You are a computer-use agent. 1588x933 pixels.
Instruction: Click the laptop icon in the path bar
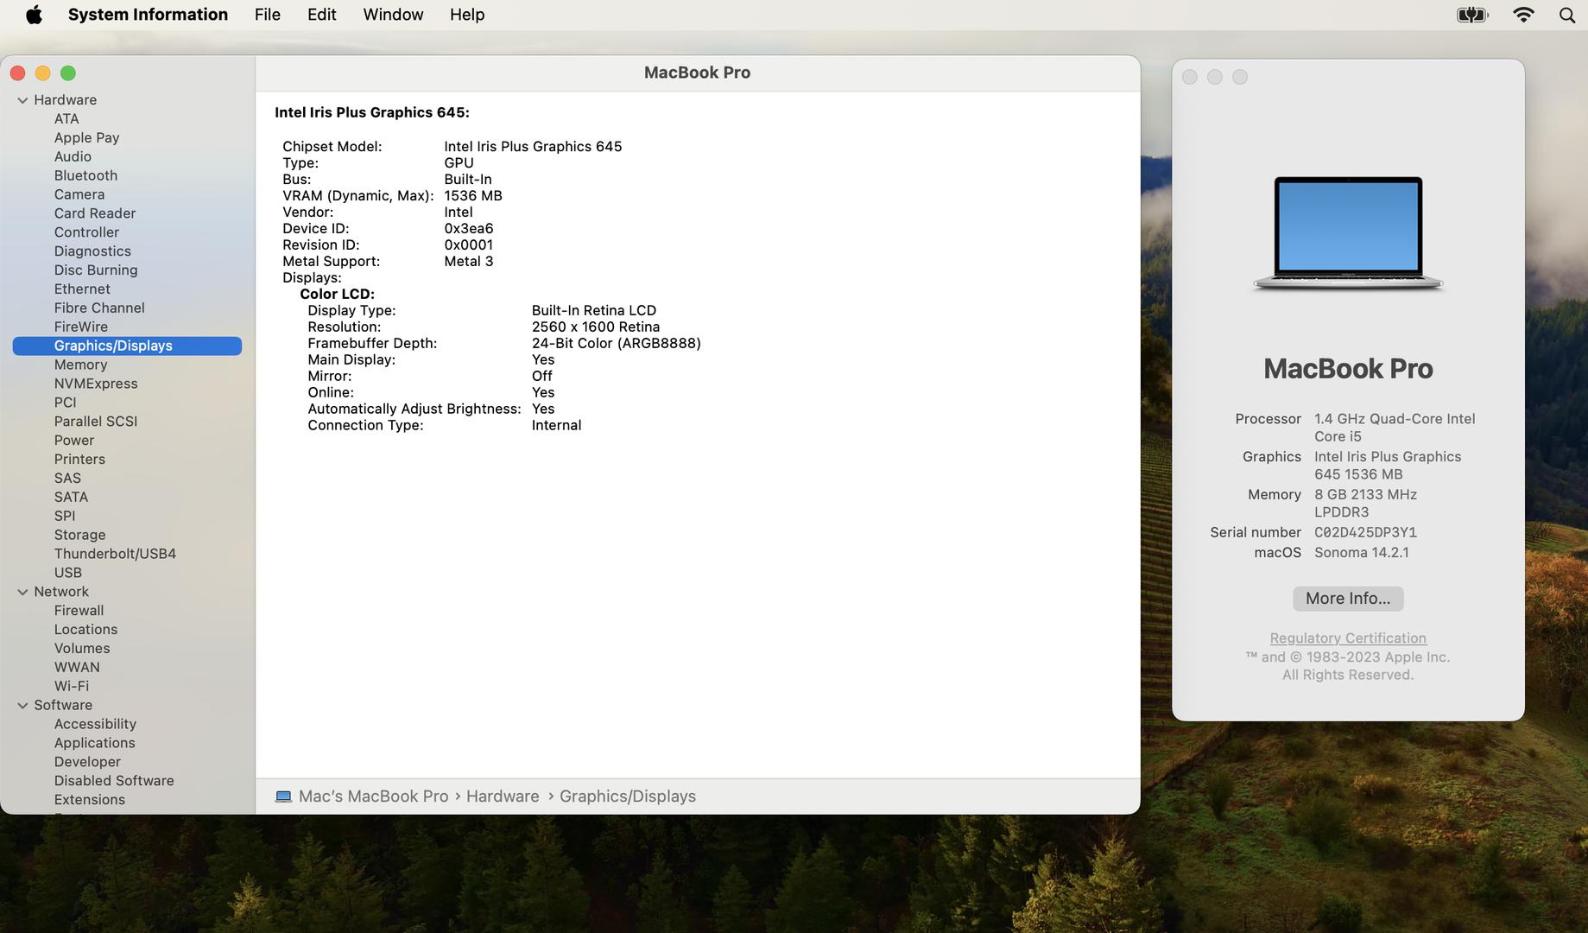(283, 797)
